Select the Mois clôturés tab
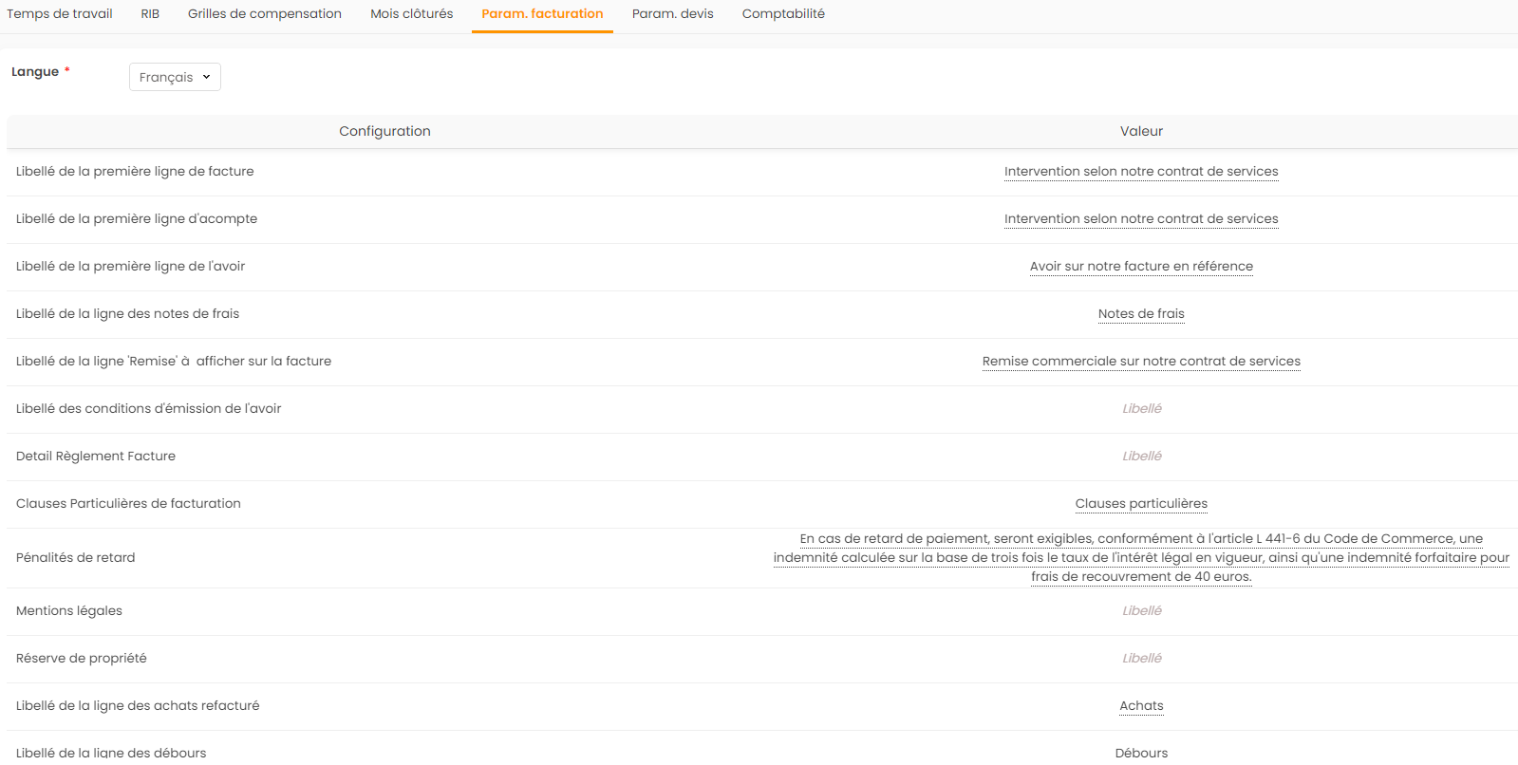This screenshot has height=765, width=1518. (411, 14)
